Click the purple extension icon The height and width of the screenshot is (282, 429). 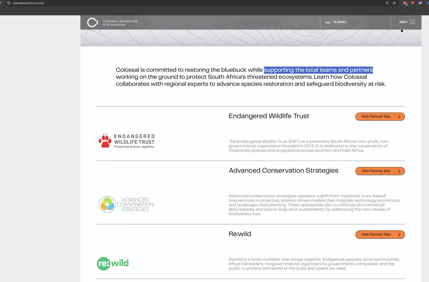coord(420,3)
